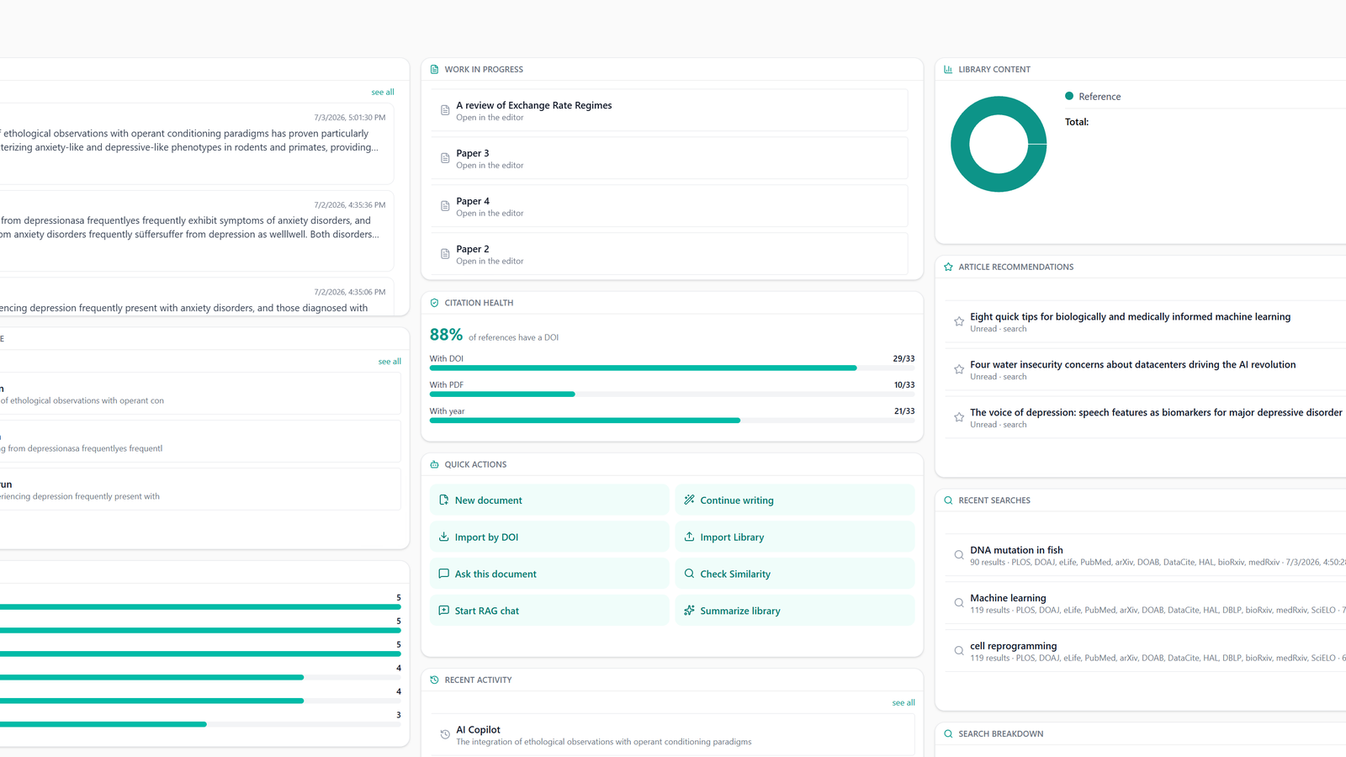The width and height of the screenshot is (1346, 757).
Task: Click the With DOI progress bar
Action: [x=672, y=368]
